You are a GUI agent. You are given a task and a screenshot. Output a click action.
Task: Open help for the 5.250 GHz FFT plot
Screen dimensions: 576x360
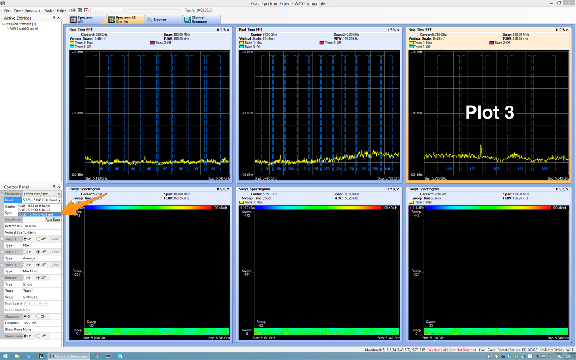221,30
